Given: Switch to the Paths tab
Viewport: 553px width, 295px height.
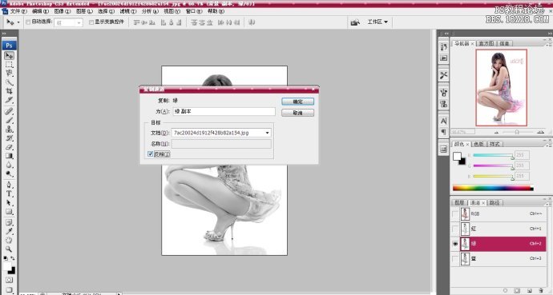Looking at the screenshot, I should (494, 203).
